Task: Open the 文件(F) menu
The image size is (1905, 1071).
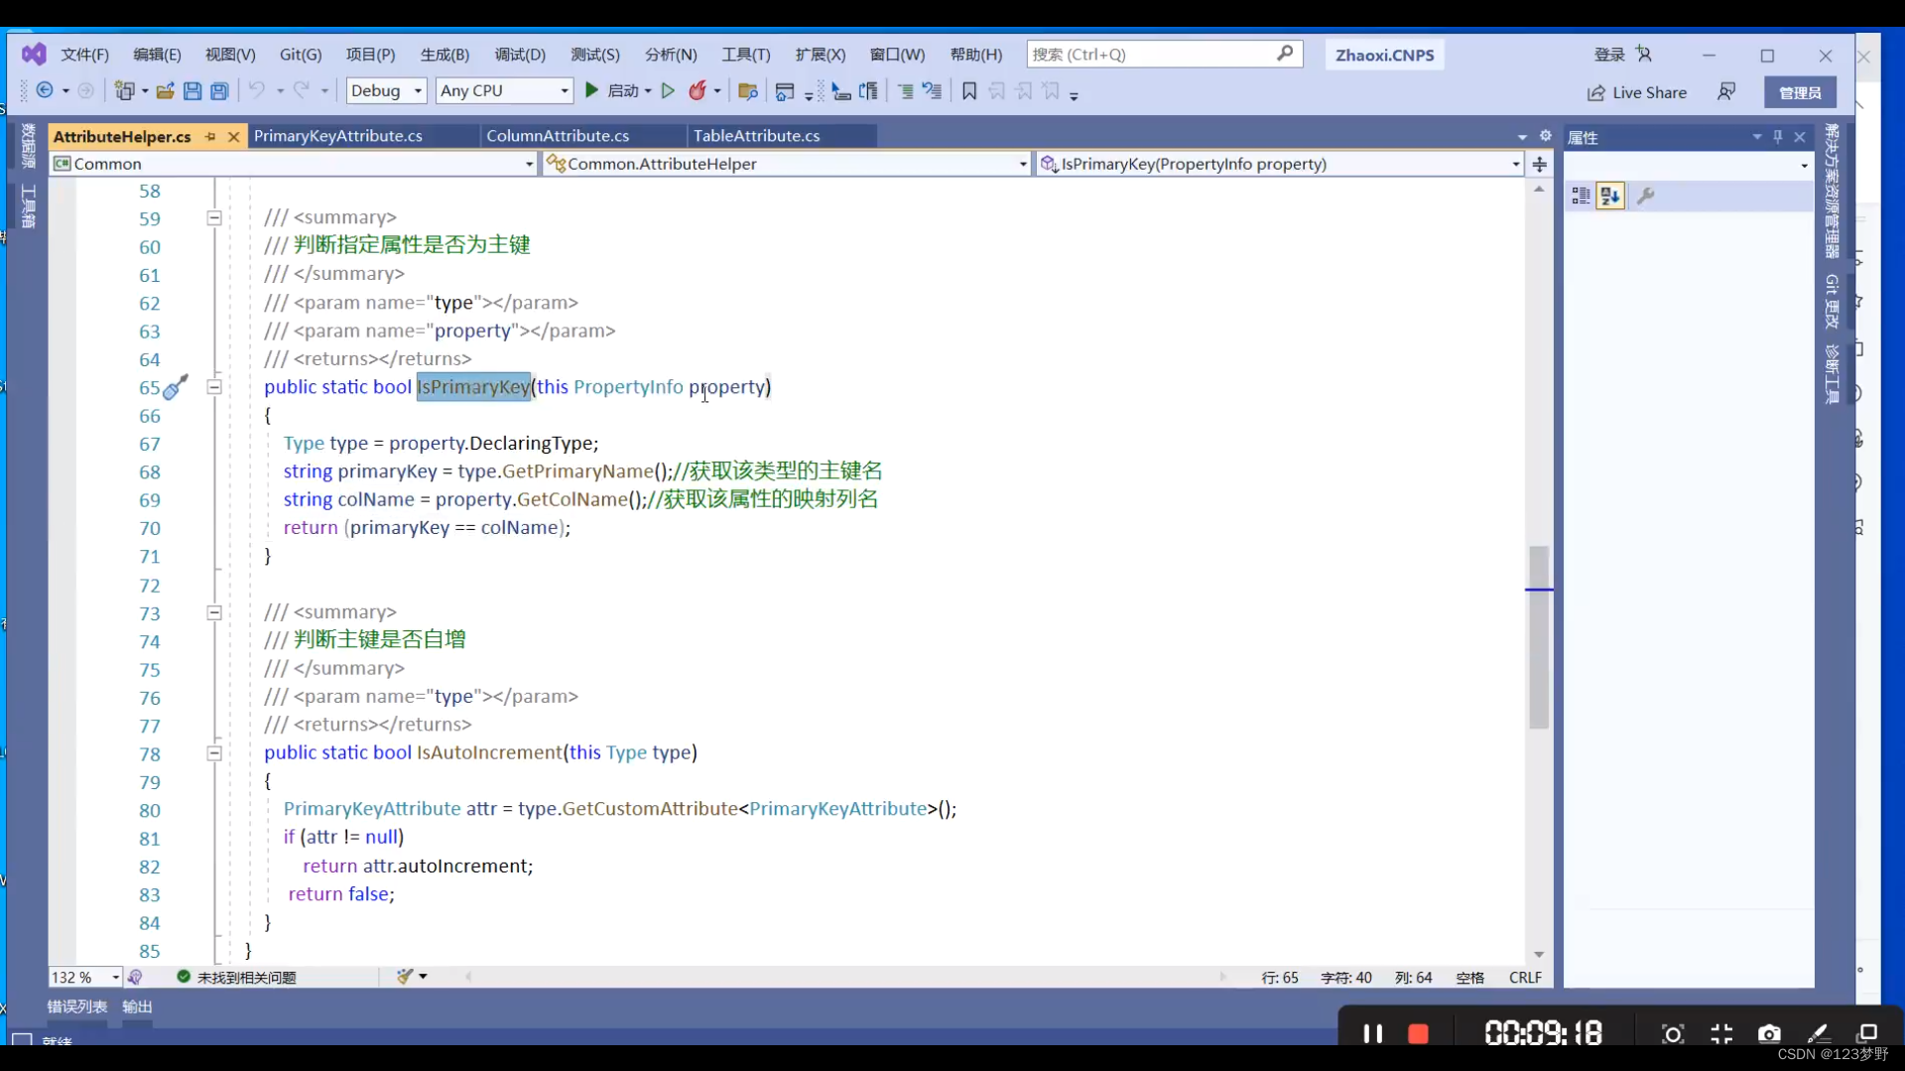Action: (x=84, y=55)
